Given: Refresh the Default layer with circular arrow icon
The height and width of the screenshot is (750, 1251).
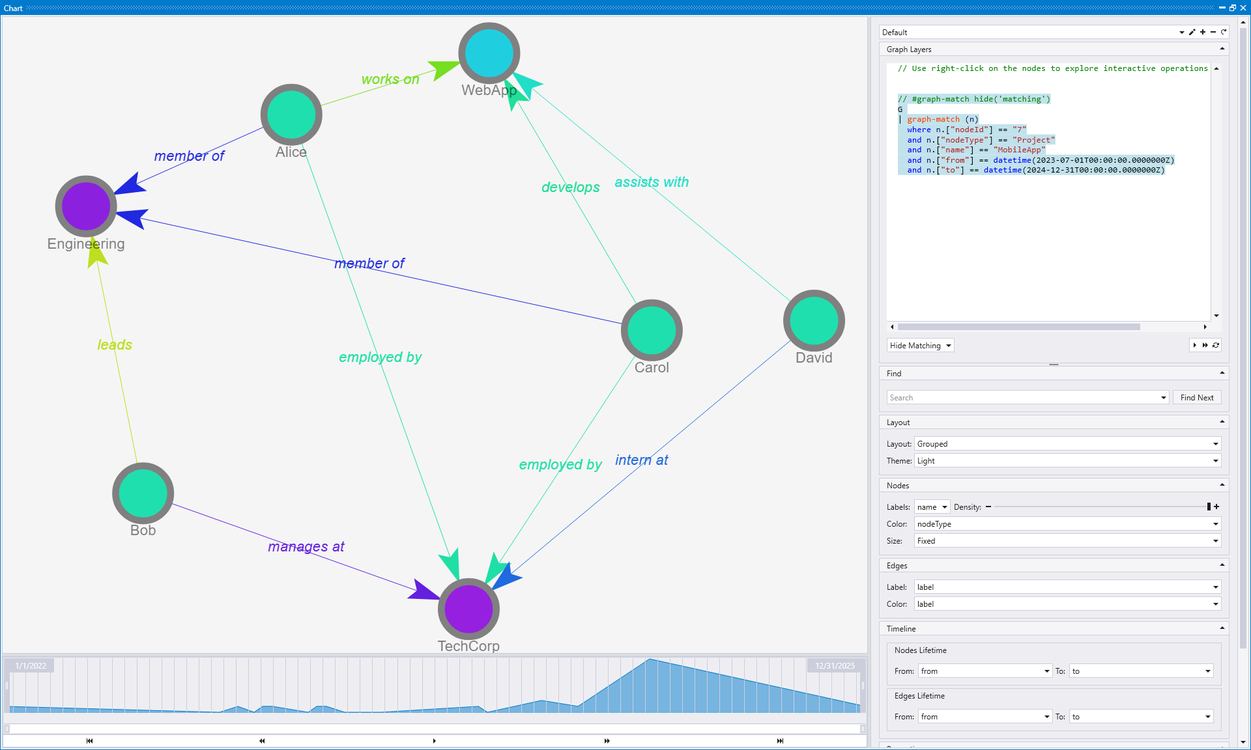Looking at the screenshot, I should tap(1224, 32).
